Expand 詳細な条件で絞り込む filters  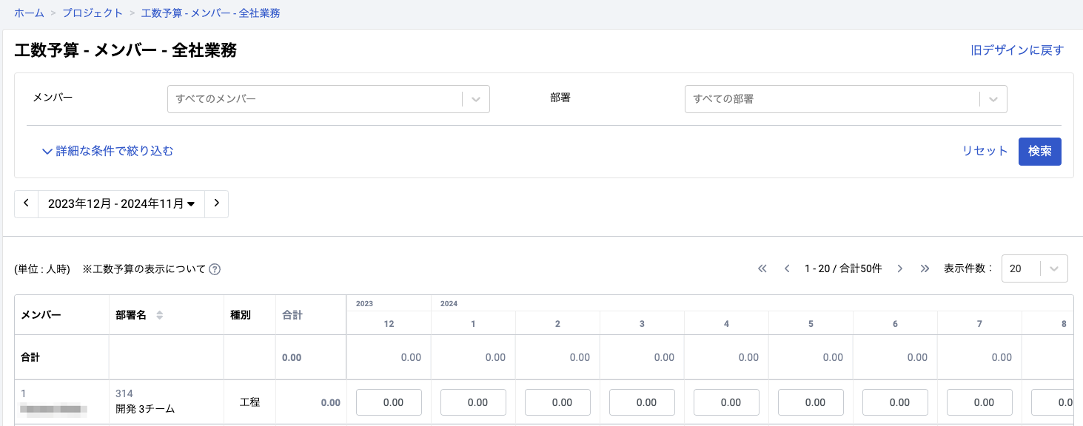point(108,151)
